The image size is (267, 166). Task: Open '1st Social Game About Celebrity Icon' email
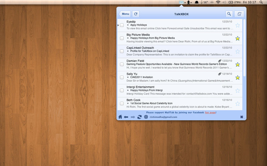[152, 103]
